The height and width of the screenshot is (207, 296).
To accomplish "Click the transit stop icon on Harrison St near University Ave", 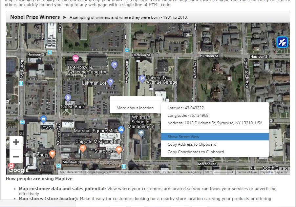I will [x=127, y=50].
